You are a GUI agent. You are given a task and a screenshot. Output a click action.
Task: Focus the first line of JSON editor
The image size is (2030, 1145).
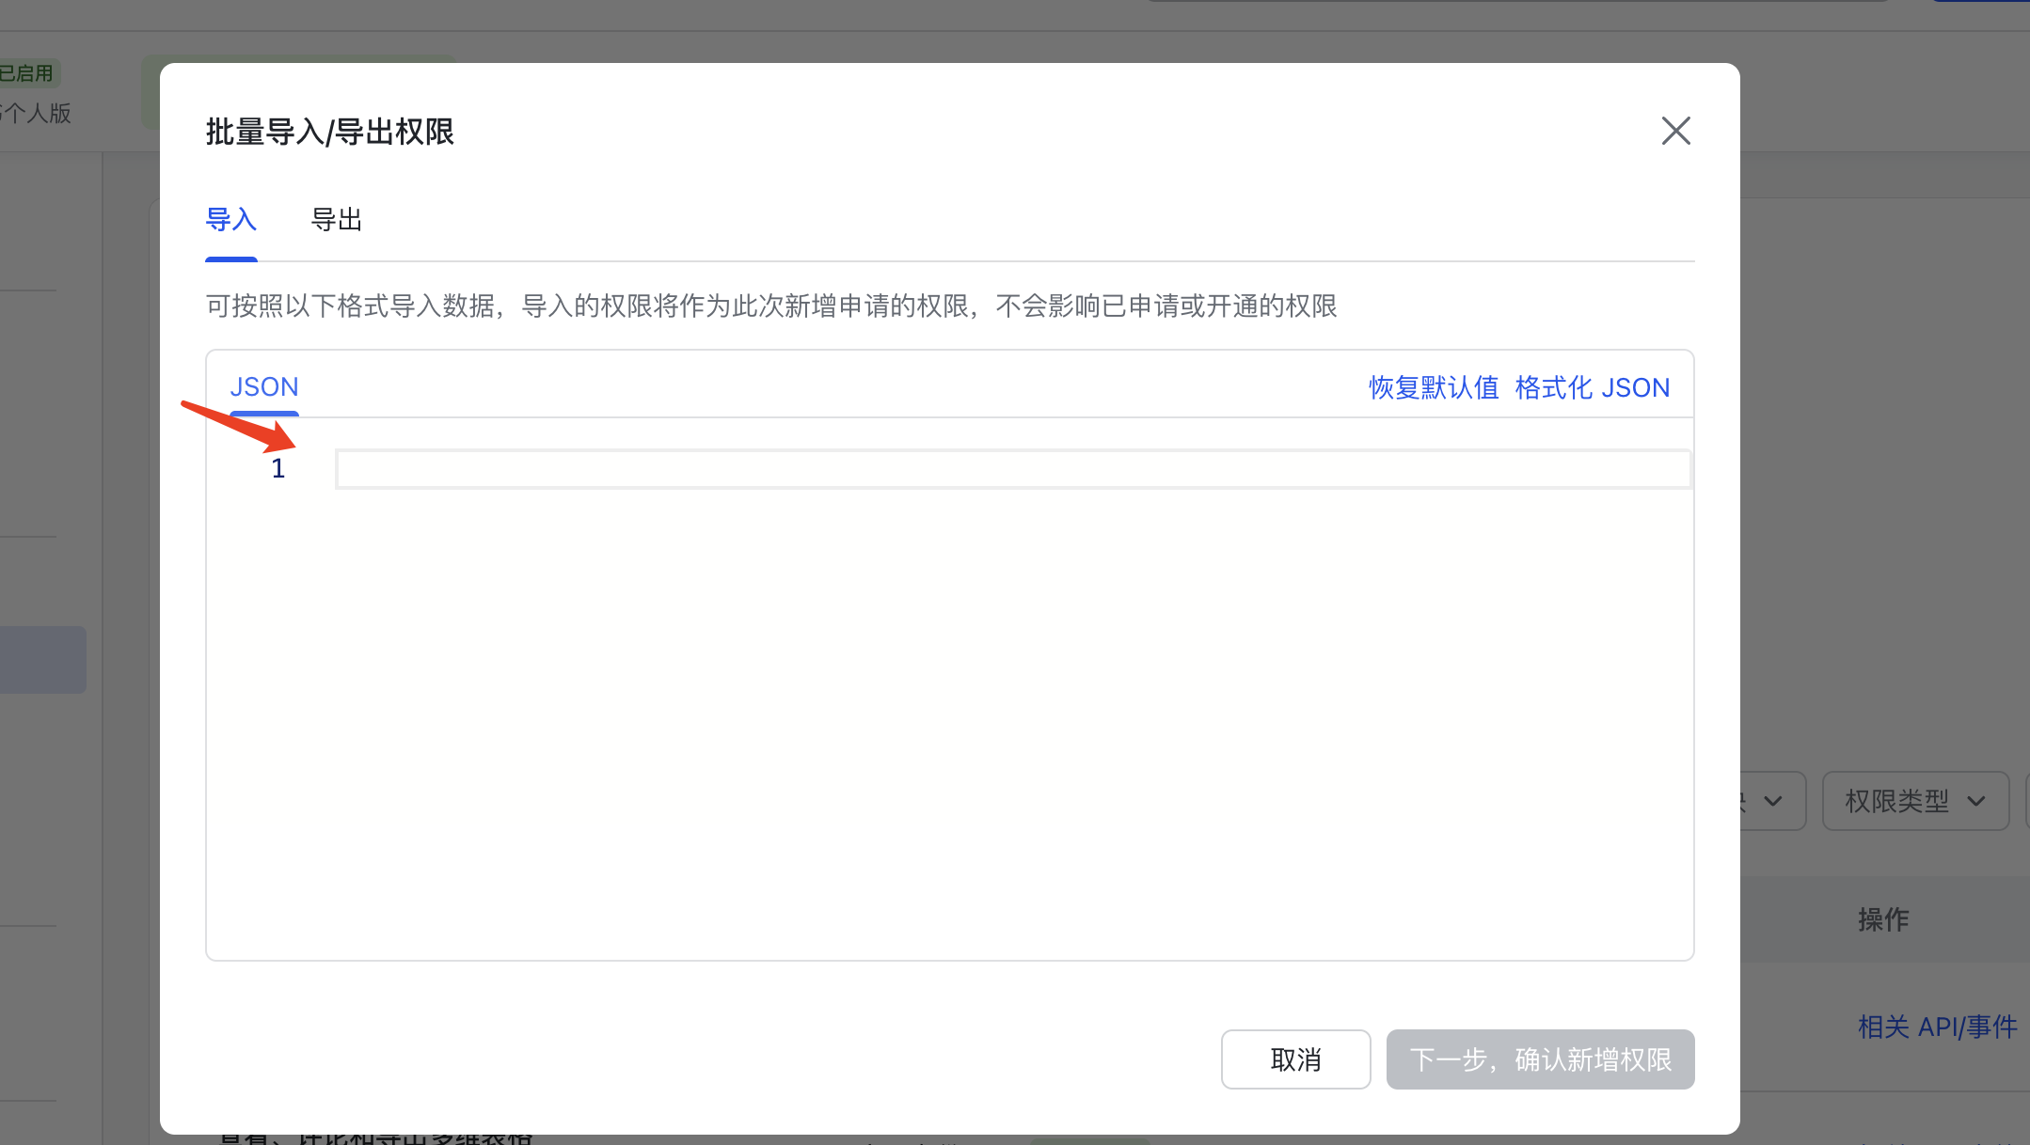(1012, 469)
